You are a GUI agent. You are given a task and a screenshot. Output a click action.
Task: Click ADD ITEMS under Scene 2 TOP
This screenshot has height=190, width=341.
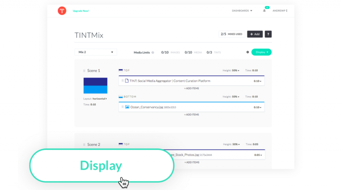point(192,162)
